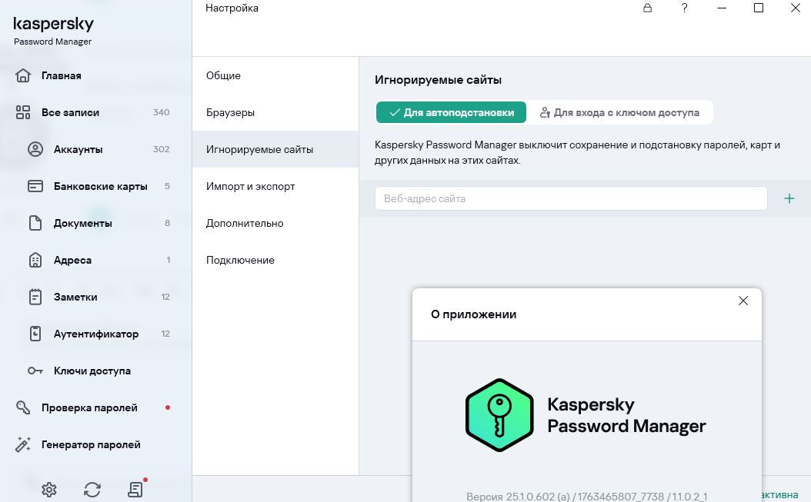Go to Главная in sidebar

pyautogui.click(x=62, y=75)
